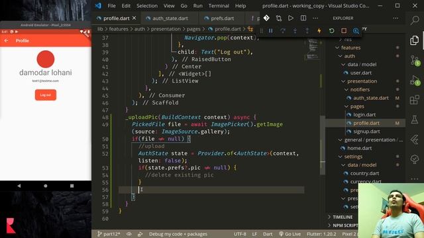Open the git changes icon in editor title

point(266,18)
